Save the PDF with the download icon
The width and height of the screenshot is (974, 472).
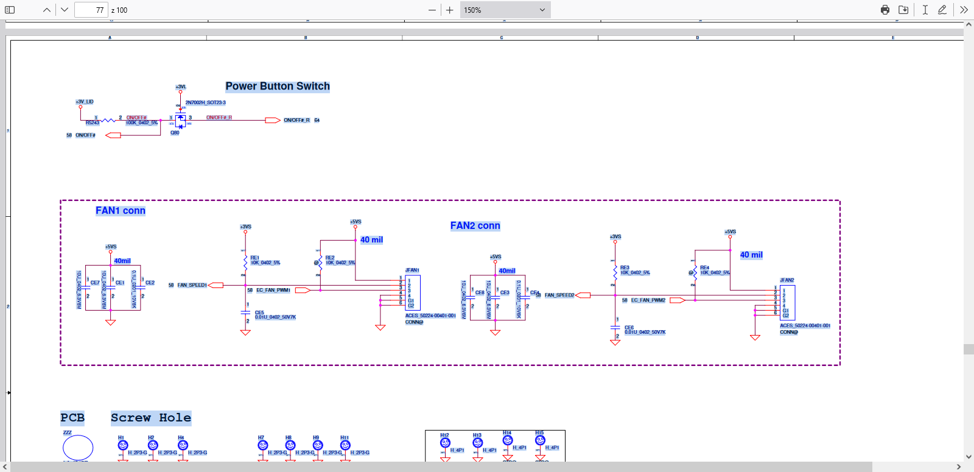[x=903, y=10]
